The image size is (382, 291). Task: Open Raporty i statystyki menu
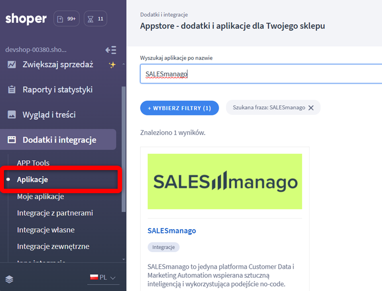click(x=58, y=89)
